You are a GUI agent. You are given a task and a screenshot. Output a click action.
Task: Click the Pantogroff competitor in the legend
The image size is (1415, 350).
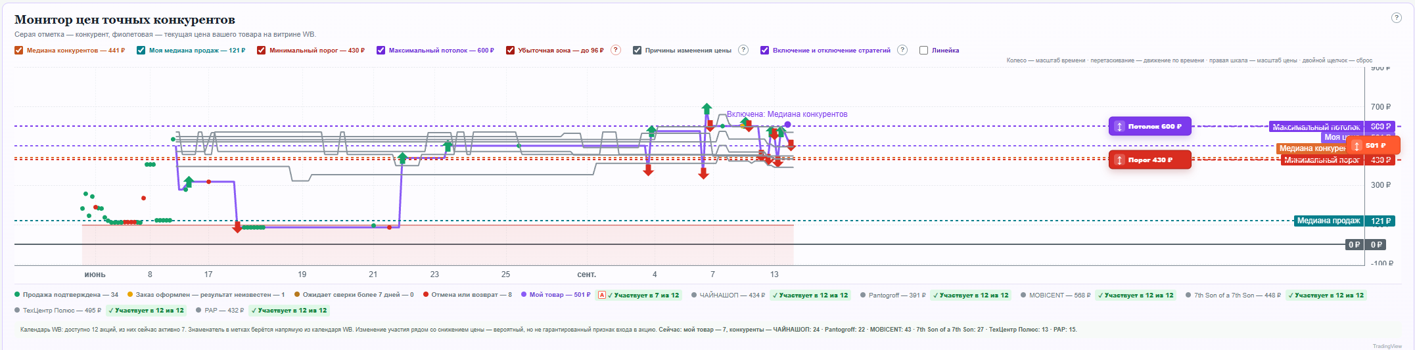coord(893,295)
